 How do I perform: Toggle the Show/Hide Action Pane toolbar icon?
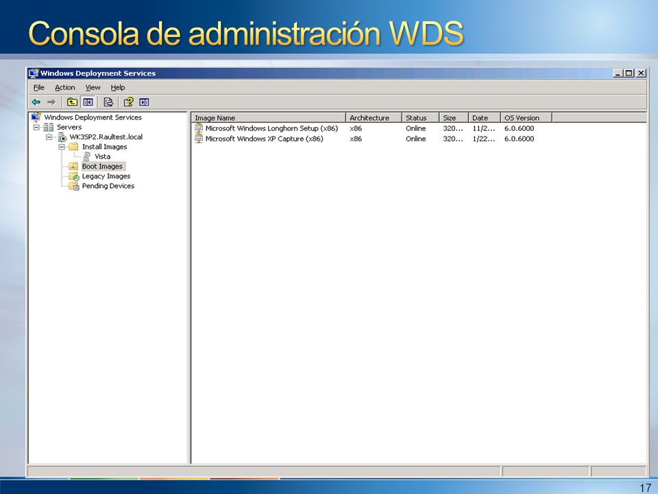click(144, 102)
